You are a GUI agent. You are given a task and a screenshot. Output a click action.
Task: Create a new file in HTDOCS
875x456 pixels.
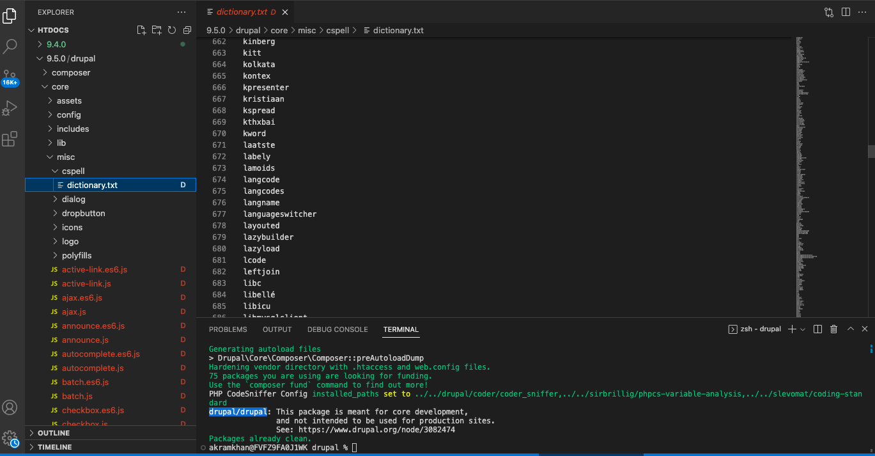pos(141,29)
